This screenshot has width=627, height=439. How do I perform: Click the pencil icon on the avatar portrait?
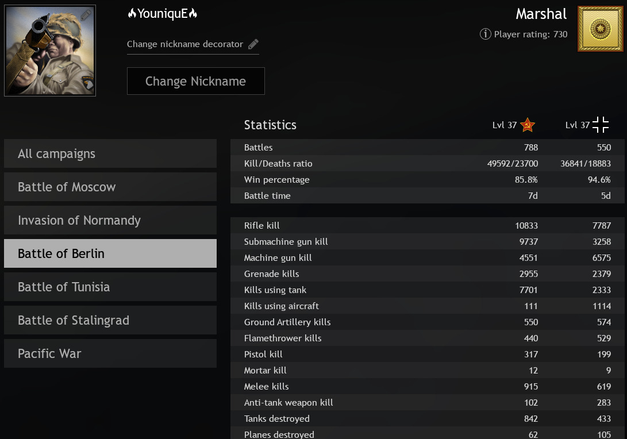click(86, 15)
